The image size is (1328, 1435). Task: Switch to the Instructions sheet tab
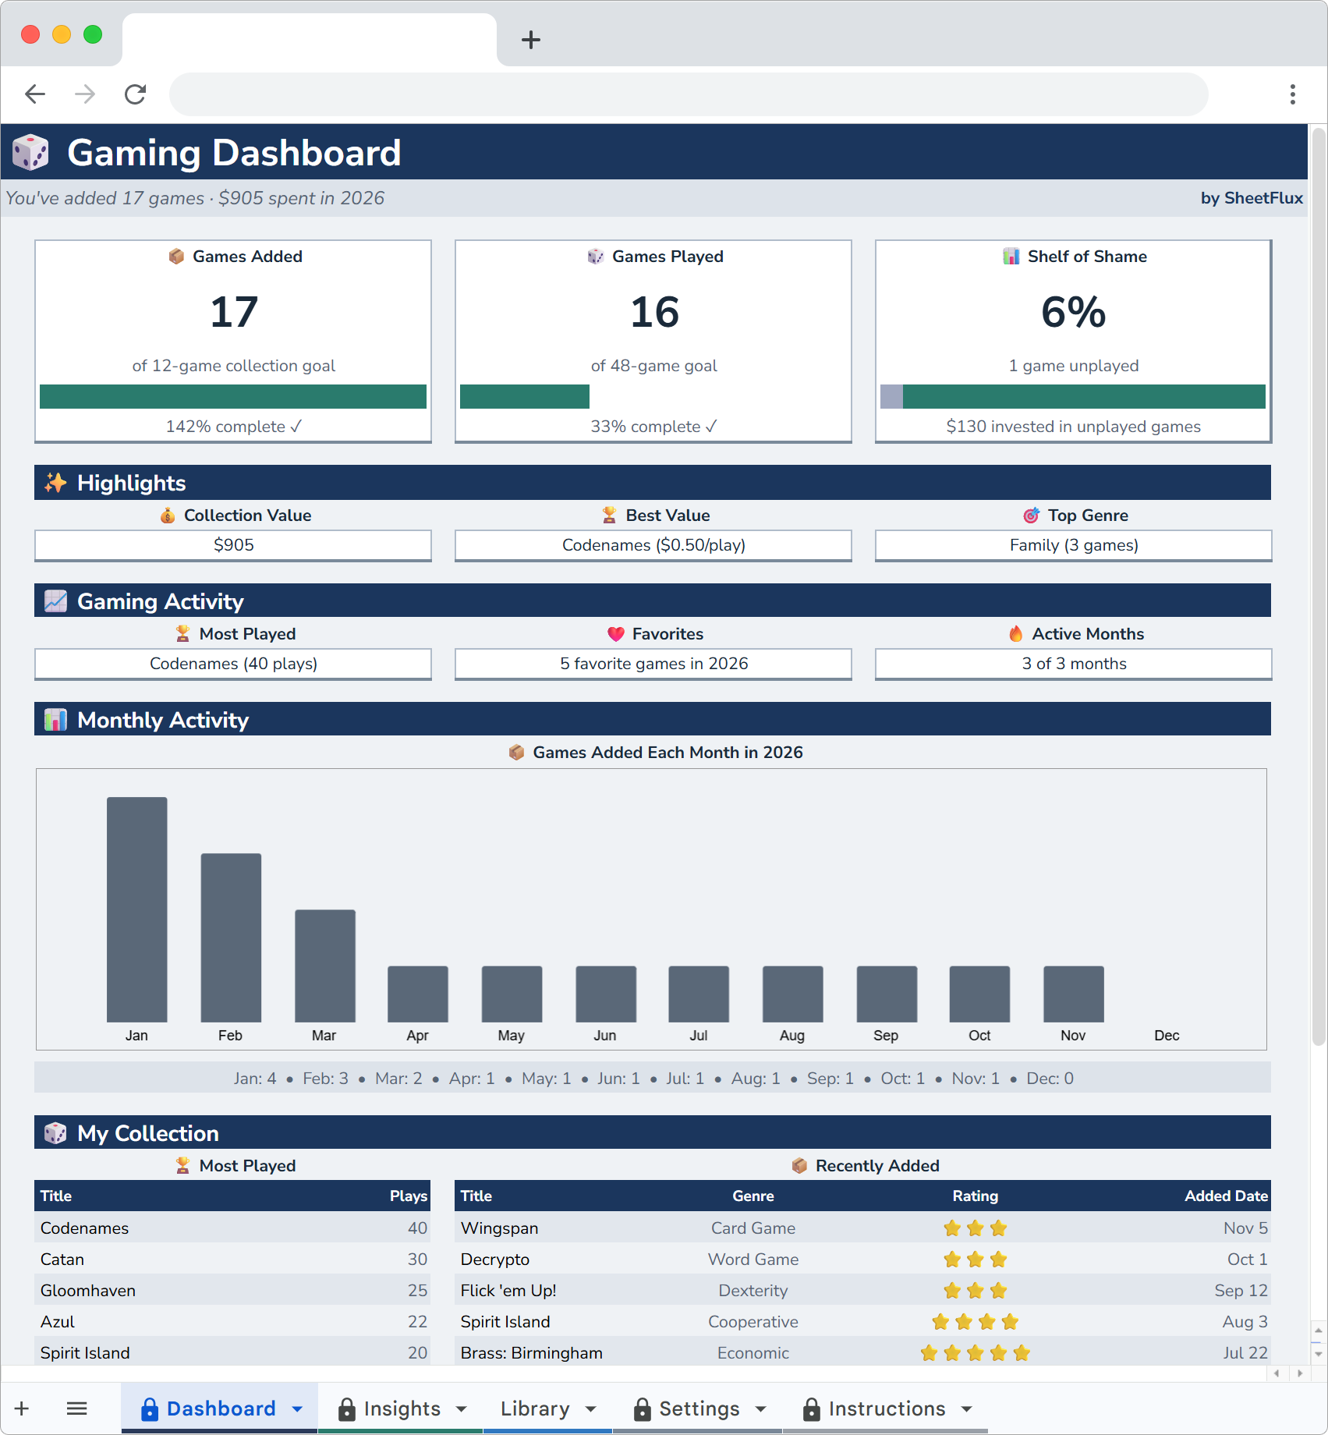click(887, 1408)
